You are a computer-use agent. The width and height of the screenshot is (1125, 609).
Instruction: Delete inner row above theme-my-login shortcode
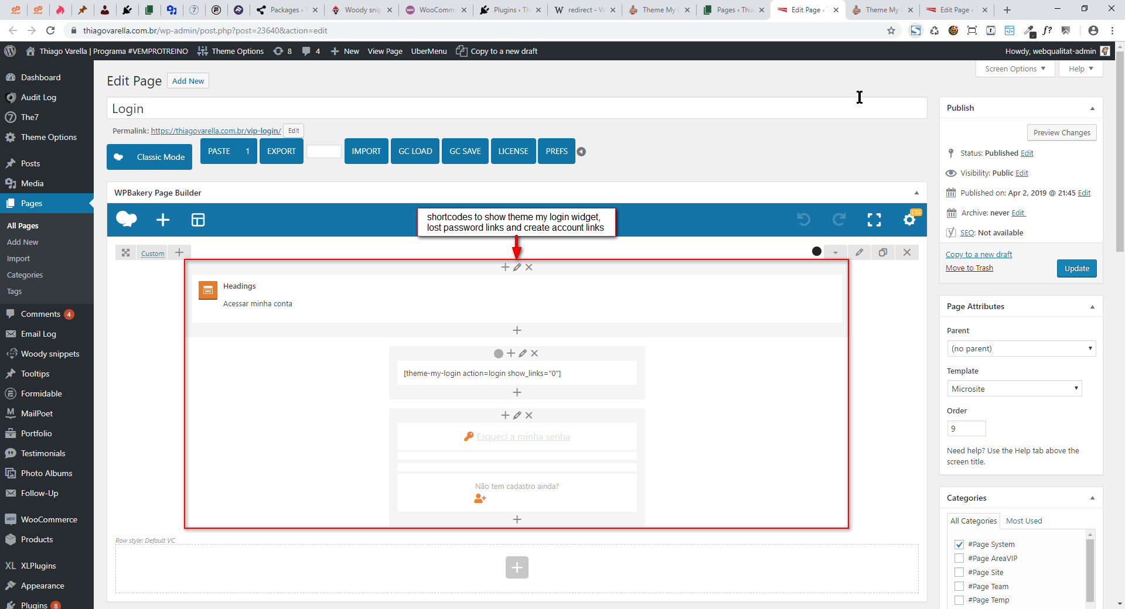[x=534, y=353]
